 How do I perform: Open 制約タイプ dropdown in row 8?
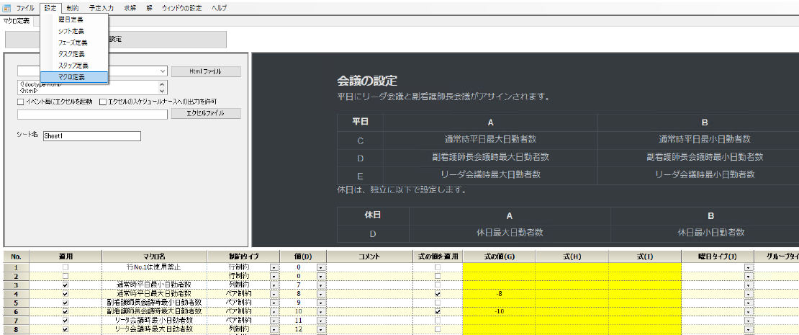click(273, 330)
